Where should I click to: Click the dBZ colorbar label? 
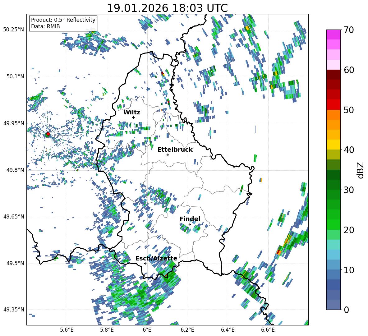pos(361,170)
